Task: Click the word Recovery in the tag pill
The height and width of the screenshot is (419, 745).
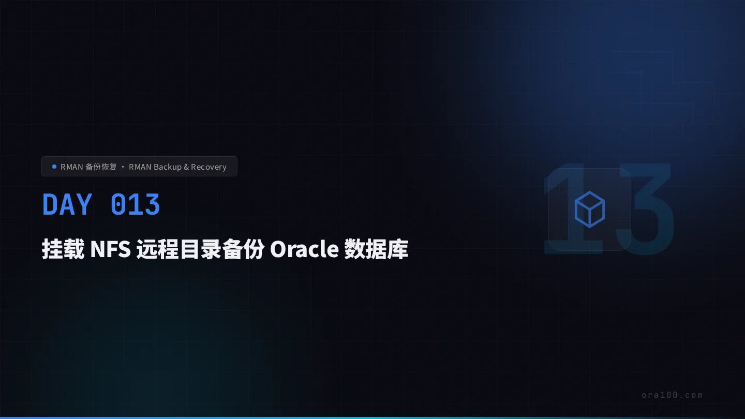Action: pos(208,167)
